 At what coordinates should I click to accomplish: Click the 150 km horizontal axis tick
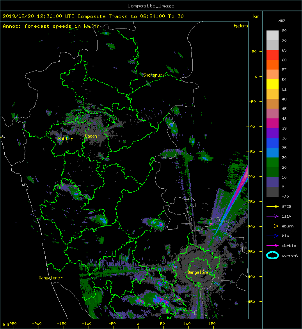[212, 324]
